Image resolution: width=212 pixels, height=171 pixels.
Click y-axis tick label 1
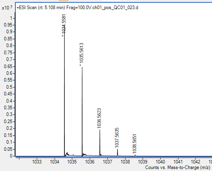tap(11, 18)
